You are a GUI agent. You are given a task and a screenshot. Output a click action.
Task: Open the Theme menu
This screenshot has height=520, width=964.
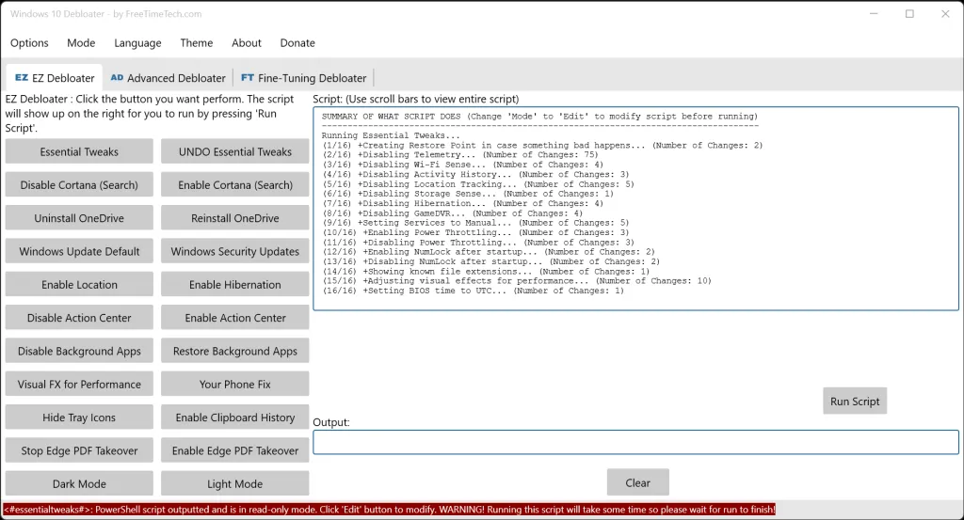click(197, 43)
